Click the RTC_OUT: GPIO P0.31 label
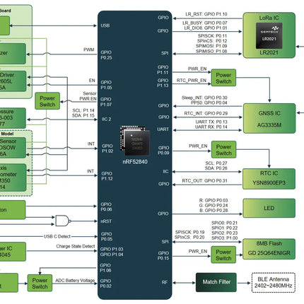This screenshot has height=304, width=304. (x=204, y=181)
